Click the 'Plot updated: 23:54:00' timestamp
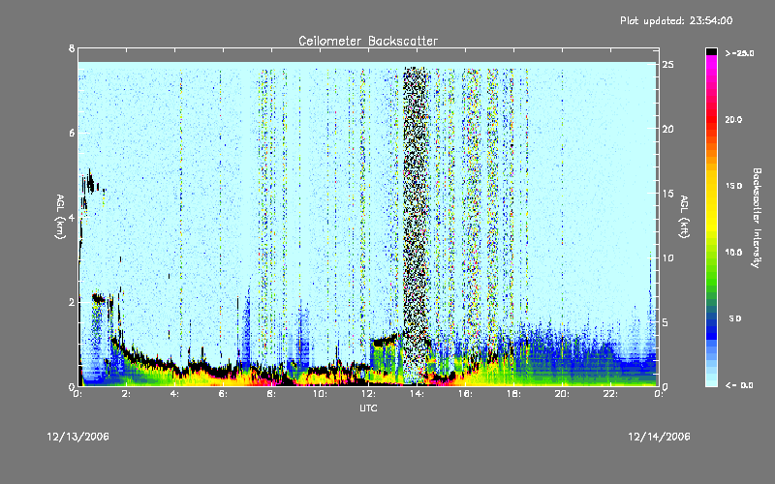Viewport: 775px width, 484px height. [676, 20]
